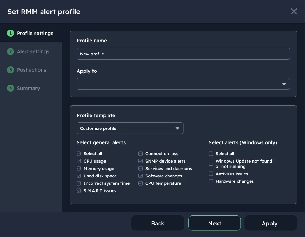Viewport: 305px width, 237px height.
Task: Click the numbered "4" circle beside Summary
Action: coord(10,88)
